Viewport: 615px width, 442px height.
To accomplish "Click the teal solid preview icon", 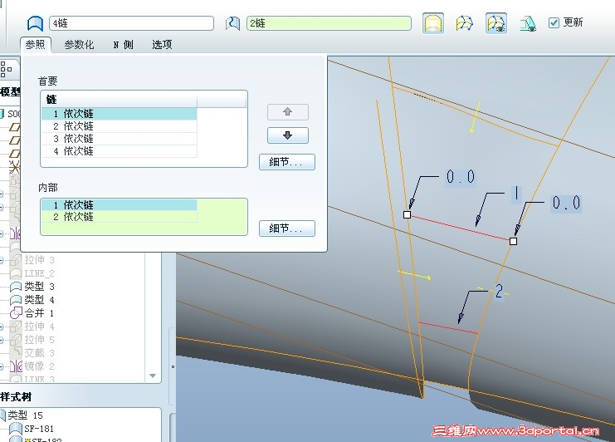I will (529, 23).
